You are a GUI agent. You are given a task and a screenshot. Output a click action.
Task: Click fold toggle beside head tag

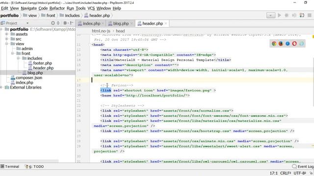pos(89,44)
